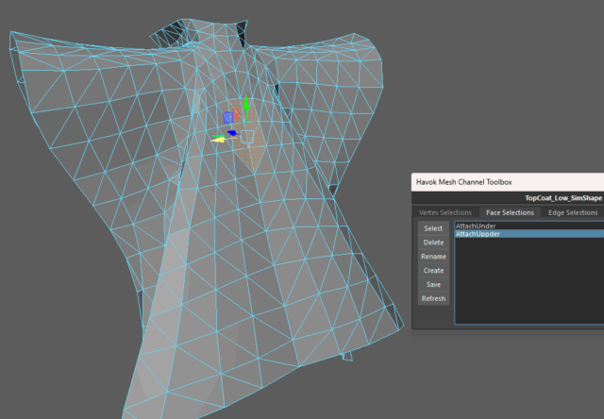Switch to the Vertex Selections tab
The height and width of the screenshot is (419, 604).
pos(445,213)
